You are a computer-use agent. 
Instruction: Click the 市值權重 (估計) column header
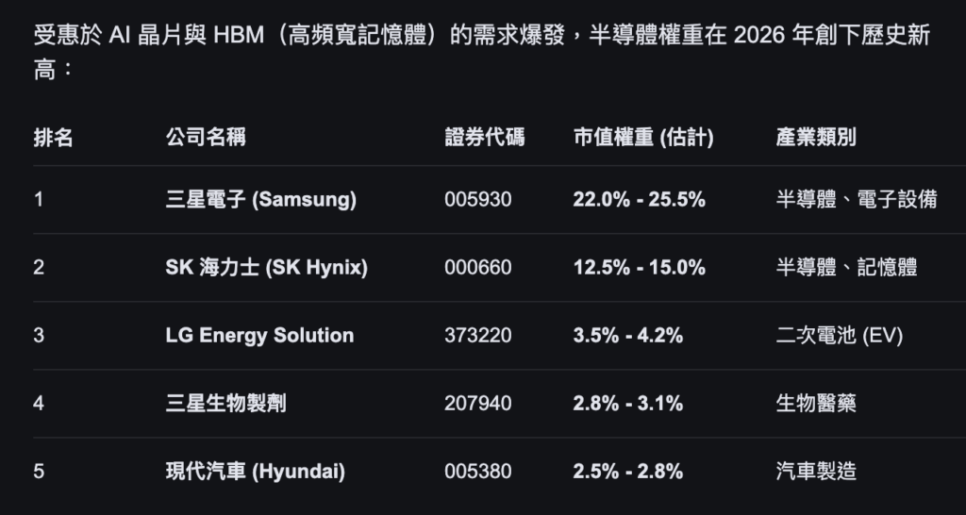pos(643,138)
